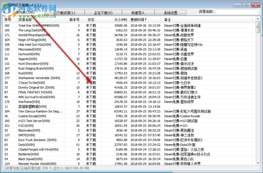The width and height of the screenshot is (263, 173).
Task: Sort by the 资源名称 column header
Action: tap(41, 20)
